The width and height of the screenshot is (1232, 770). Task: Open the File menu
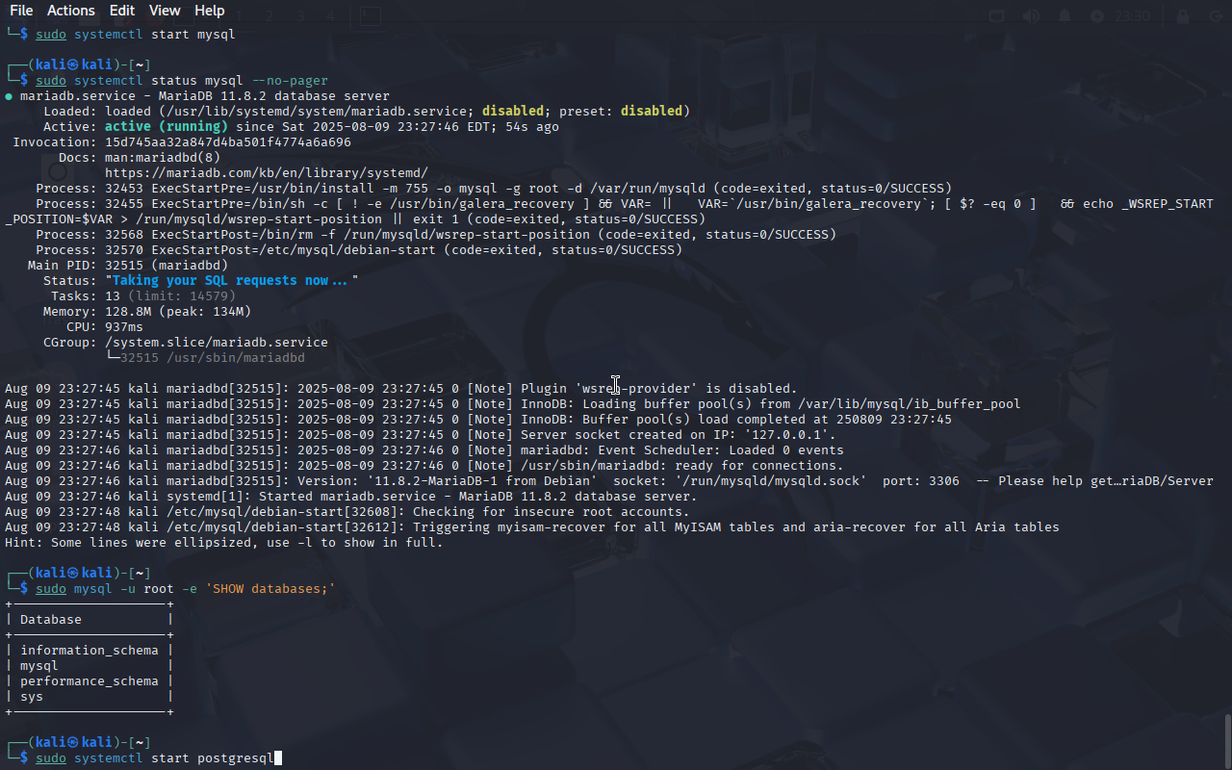click(x=21, y=11)
